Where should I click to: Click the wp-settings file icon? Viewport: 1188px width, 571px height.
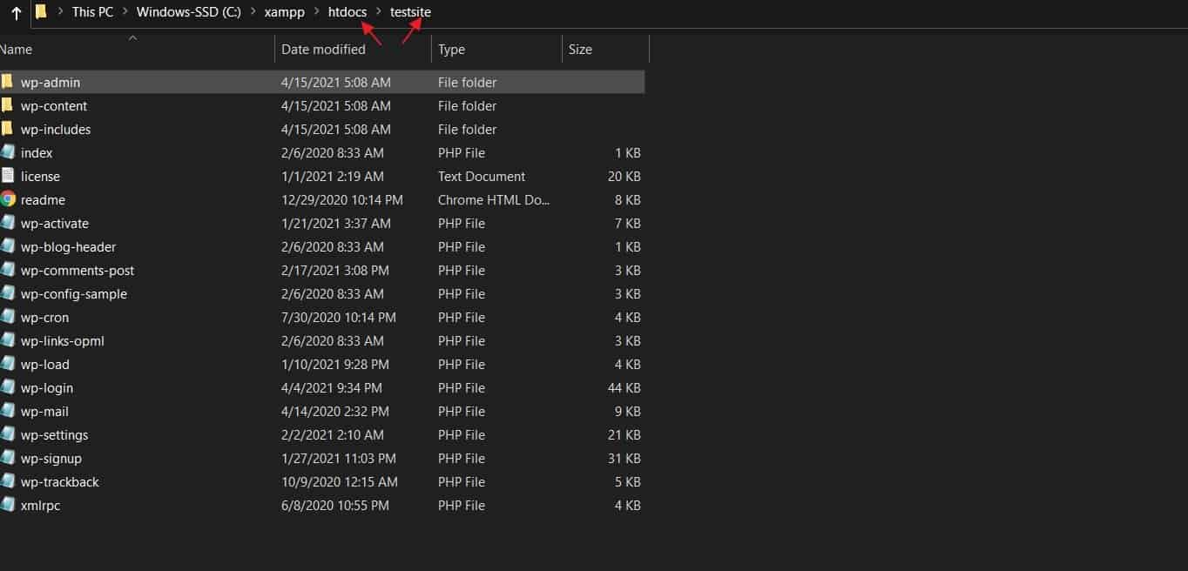(7, 434)
